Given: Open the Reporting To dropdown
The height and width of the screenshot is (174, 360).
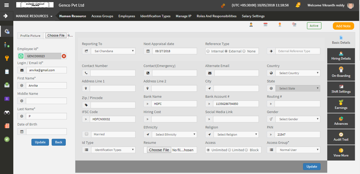Looking at the screenshot, I should (113, 51).
